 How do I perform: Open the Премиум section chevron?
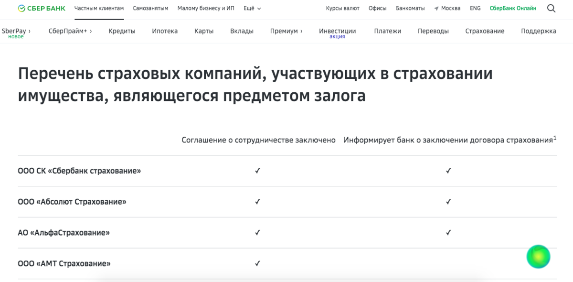(301, 31)
